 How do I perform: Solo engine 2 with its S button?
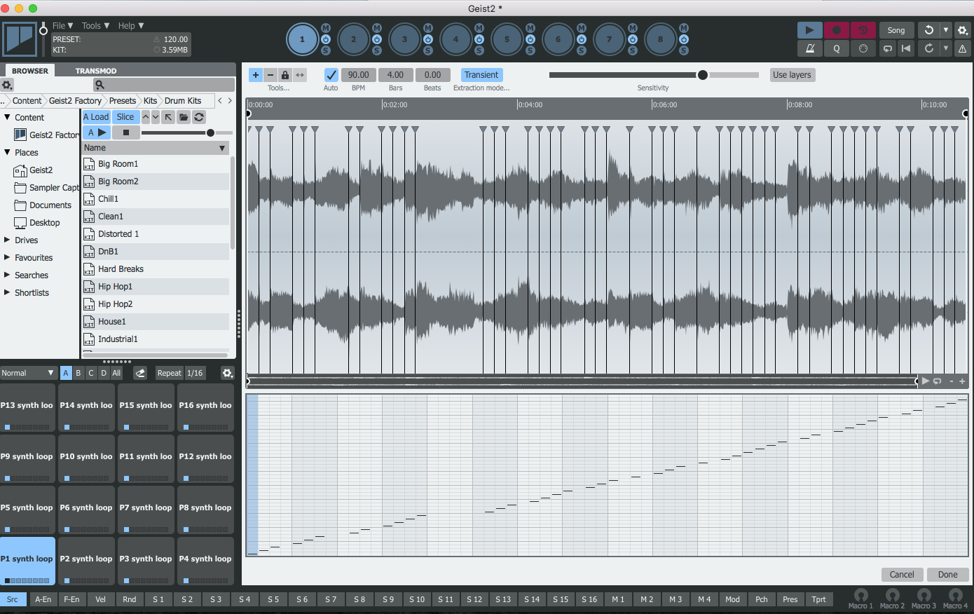377,50
